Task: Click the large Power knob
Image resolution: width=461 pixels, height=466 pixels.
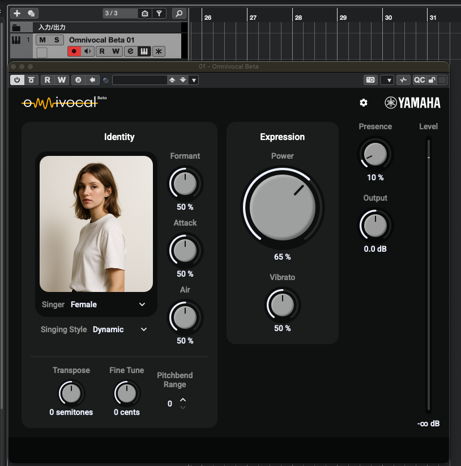Action: 283,206
